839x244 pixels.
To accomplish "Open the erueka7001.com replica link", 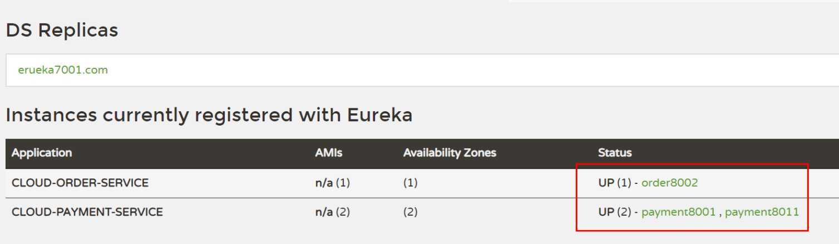I will (x=63, y=70).
